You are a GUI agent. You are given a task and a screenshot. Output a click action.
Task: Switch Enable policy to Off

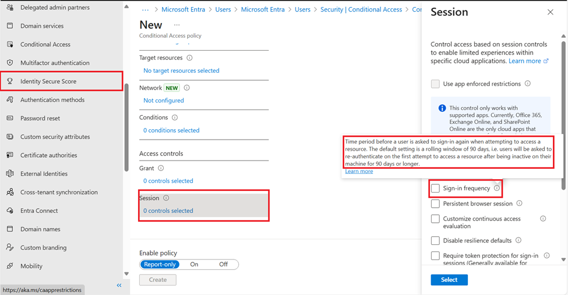224,264
